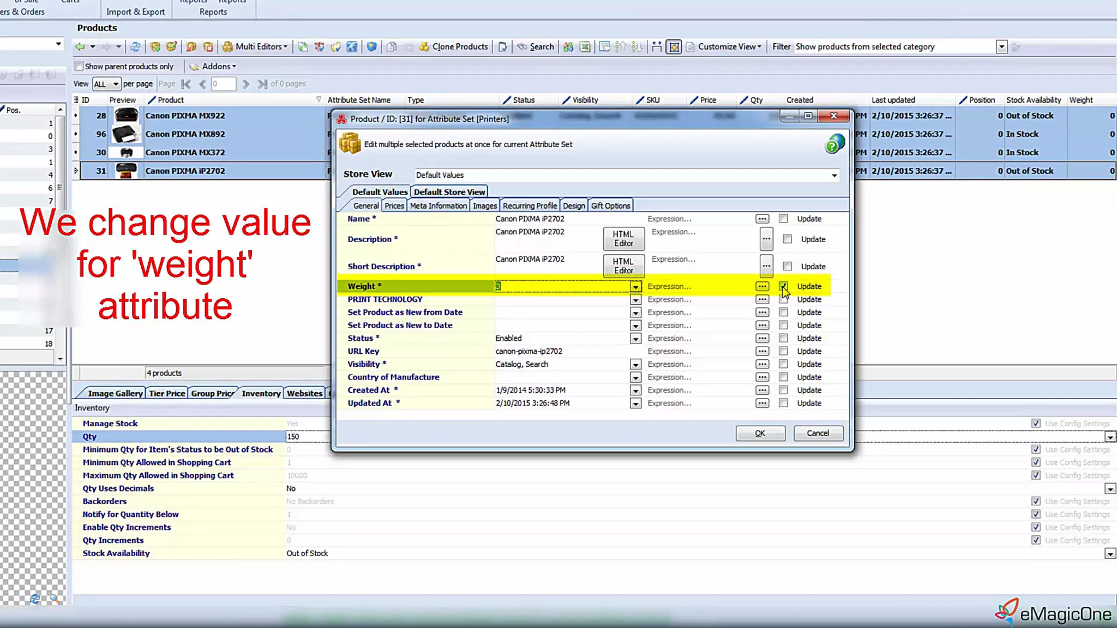Check Update box for Status row
Viewport: 1117px width, 628px height.
(x=783, y=339)
